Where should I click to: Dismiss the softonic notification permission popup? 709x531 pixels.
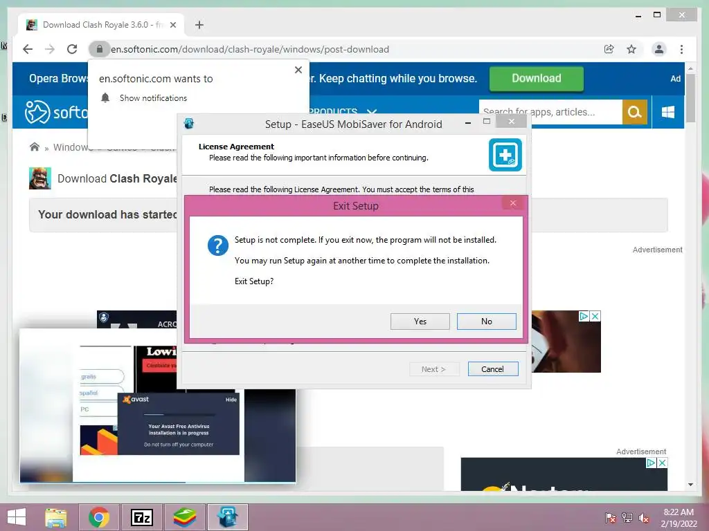point(298,70)
